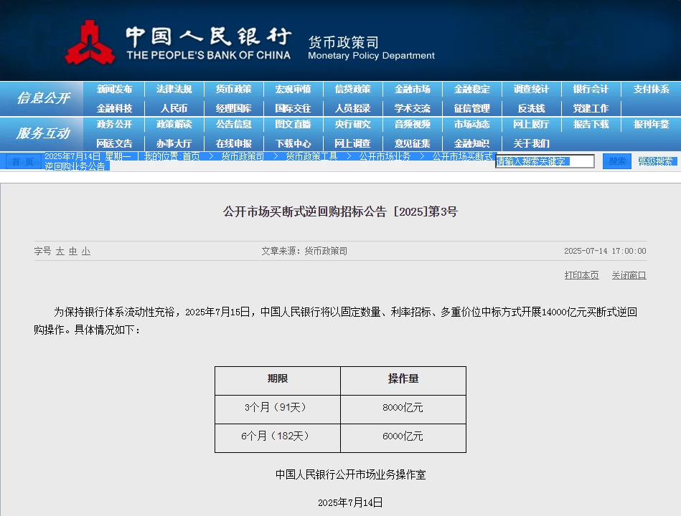Click 下载中心 download center
Viewport: 681px width, 516px height.
(x=293, y=143)
